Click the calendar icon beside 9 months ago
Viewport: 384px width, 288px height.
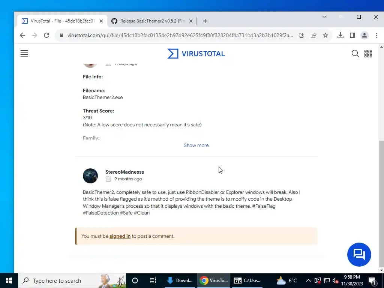(108, 179)
